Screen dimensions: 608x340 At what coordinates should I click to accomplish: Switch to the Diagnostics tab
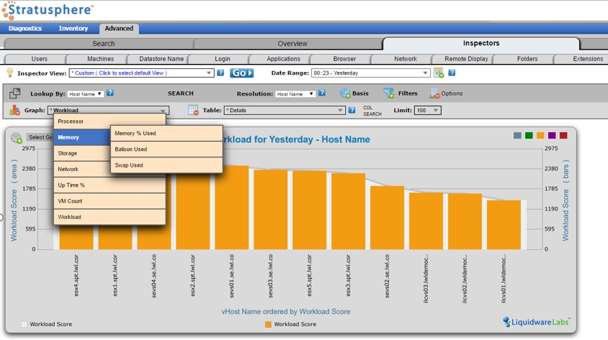coord(24,28)
